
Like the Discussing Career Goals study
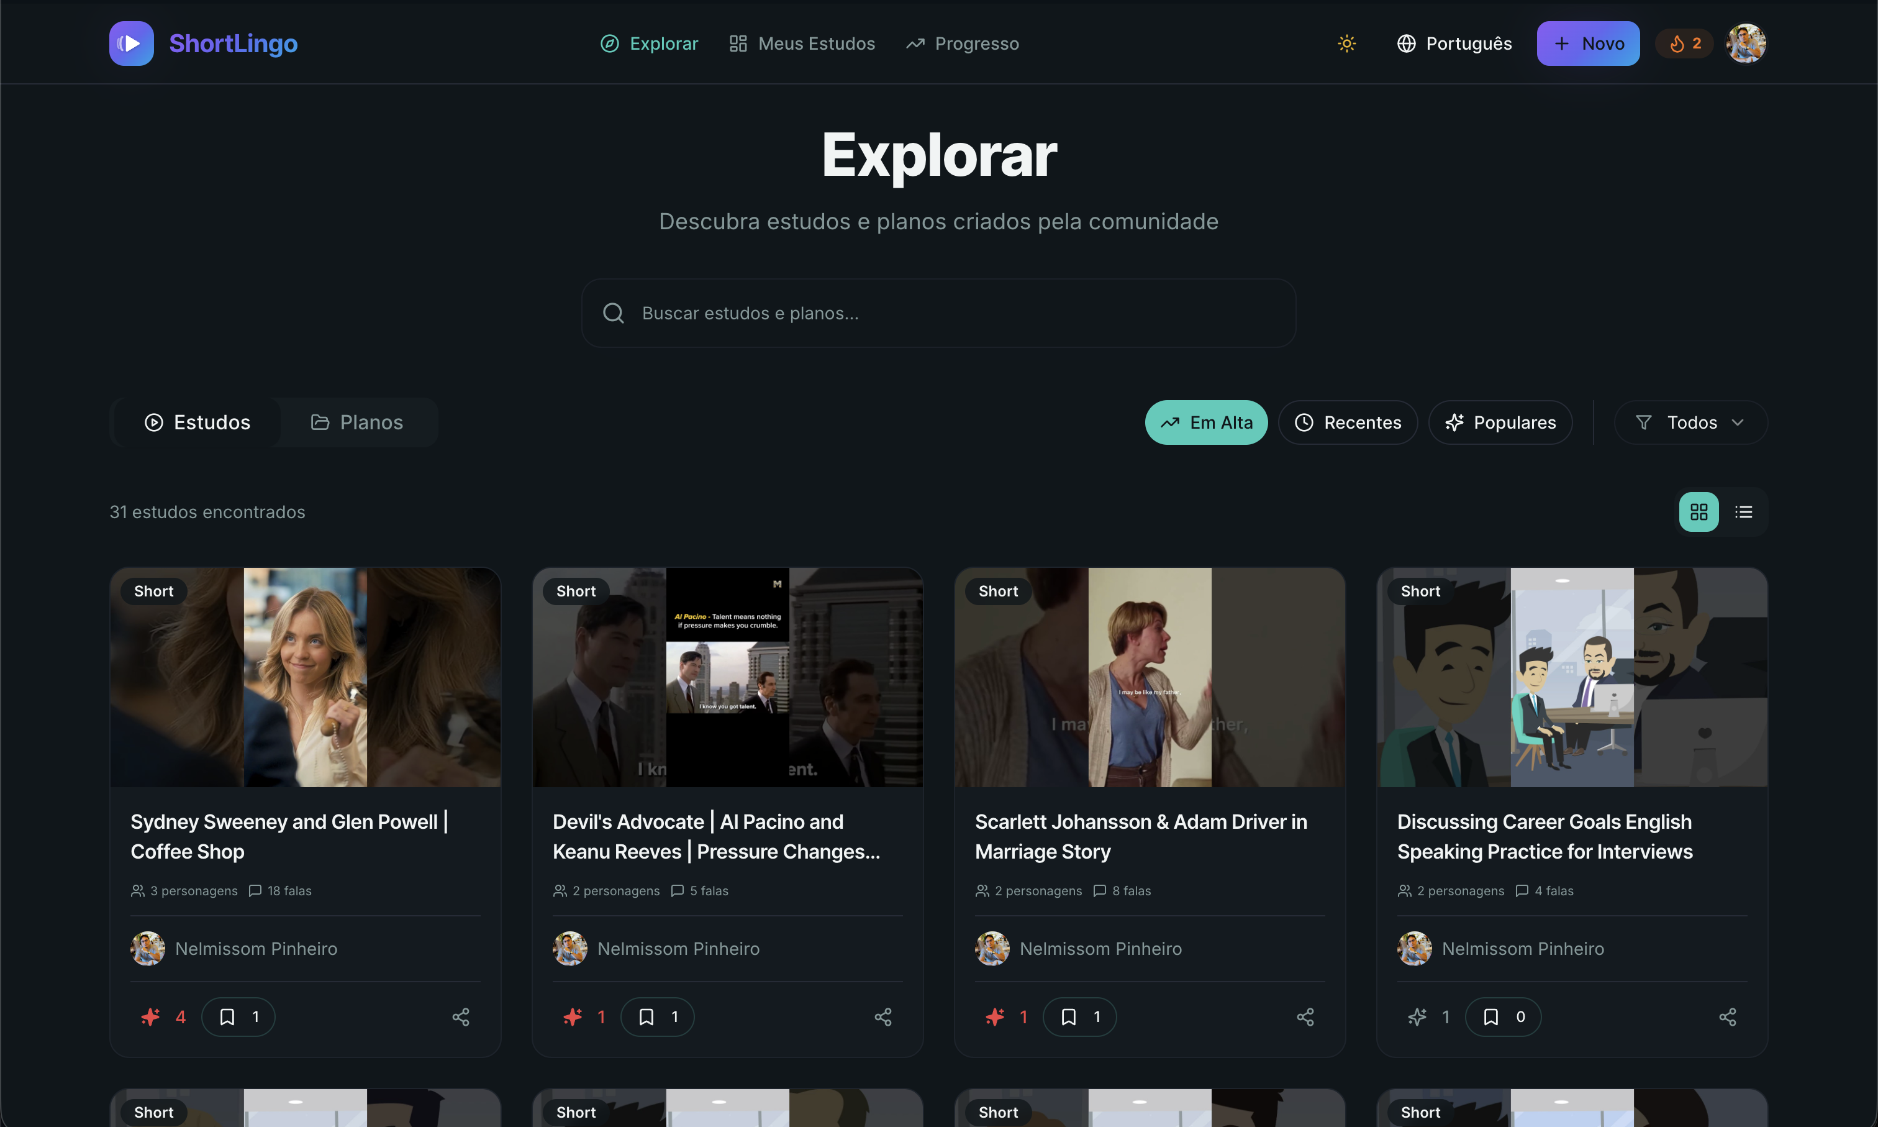1417,1017
